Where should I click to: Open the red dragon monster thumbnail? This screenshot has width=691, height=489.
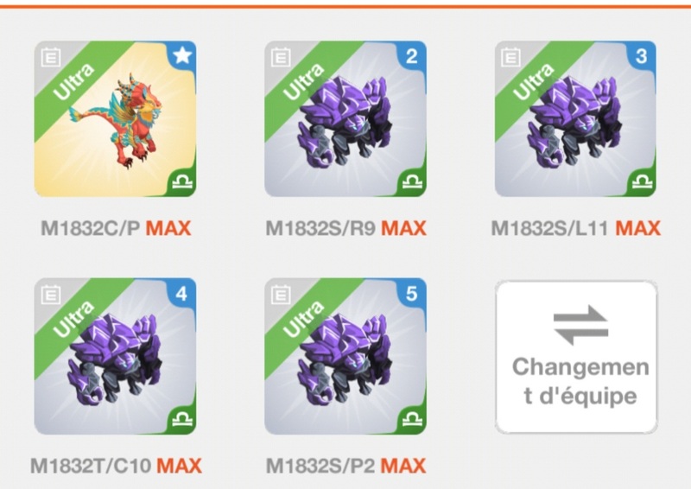click(x=116, y=119)
